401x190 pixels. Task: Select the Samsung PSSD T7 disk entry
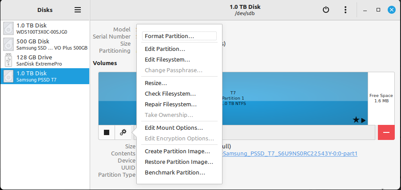(45, 76)
